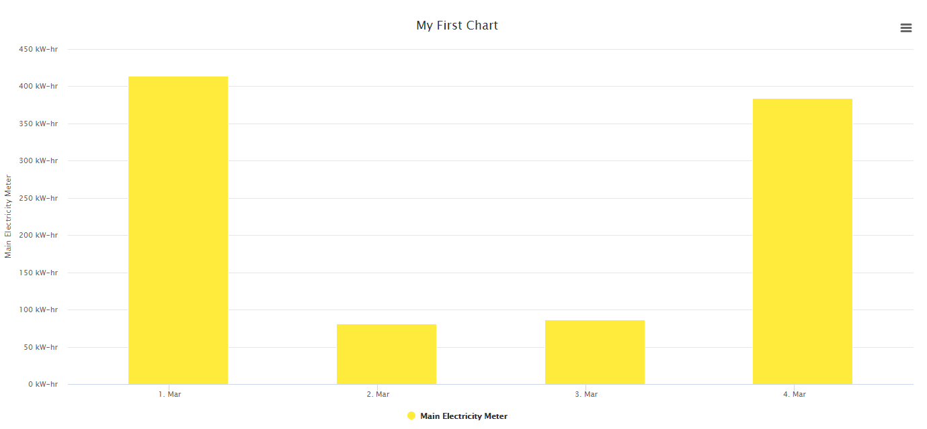Toggle Main Electricity Meter series legend label
This screenshot has width=927, height=429.
[463, 416]
